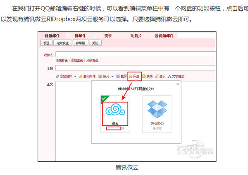Close the 网盘 popup dialog

click(x=177, y=84)
